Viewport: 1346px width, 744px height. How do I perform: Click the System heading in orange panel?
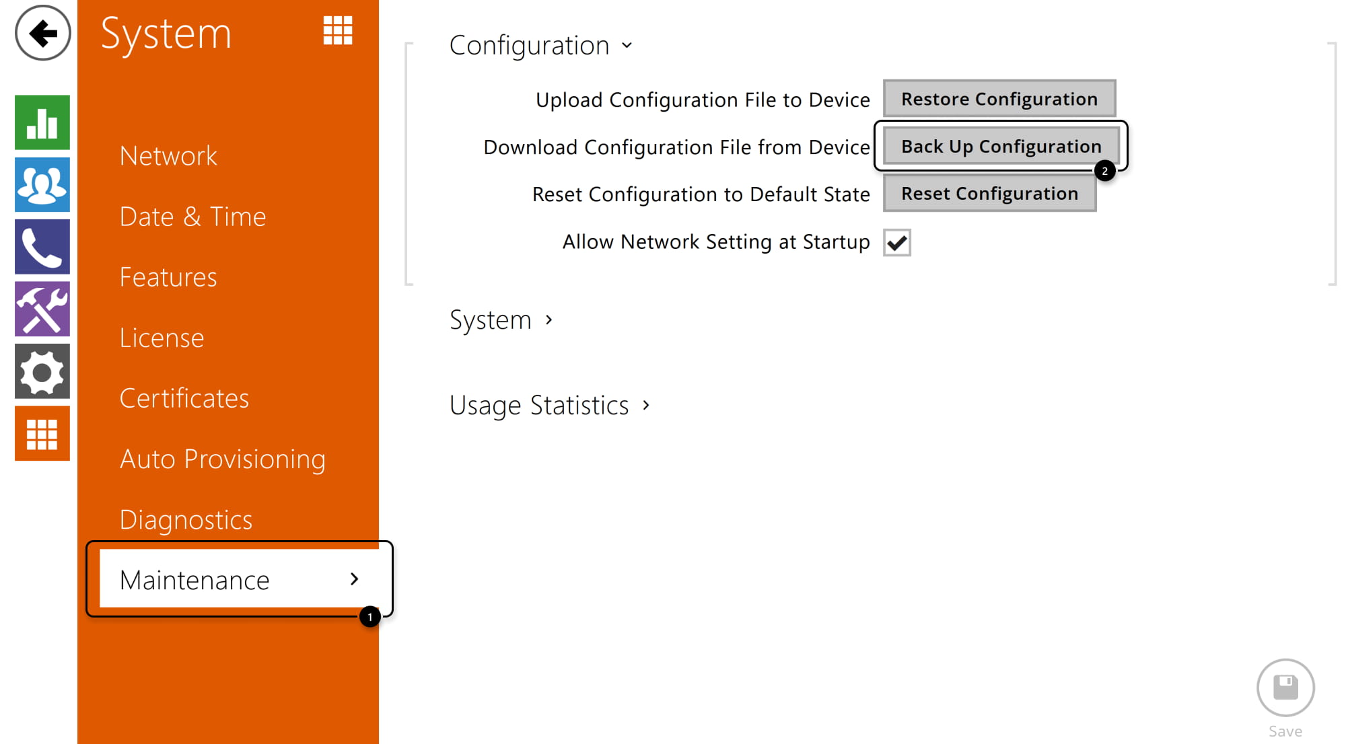pyautogui.click(x=166, y=34)
